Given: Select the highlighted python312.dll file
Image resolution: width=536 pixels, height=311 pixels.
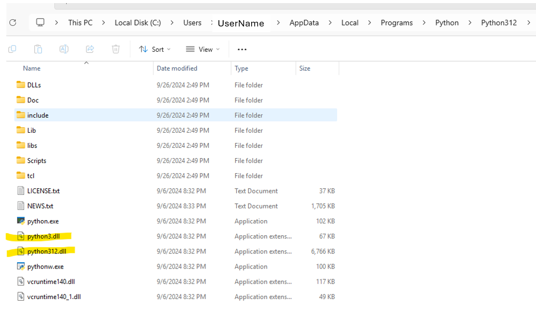Looking at the screenshot, I should (47, 251).
